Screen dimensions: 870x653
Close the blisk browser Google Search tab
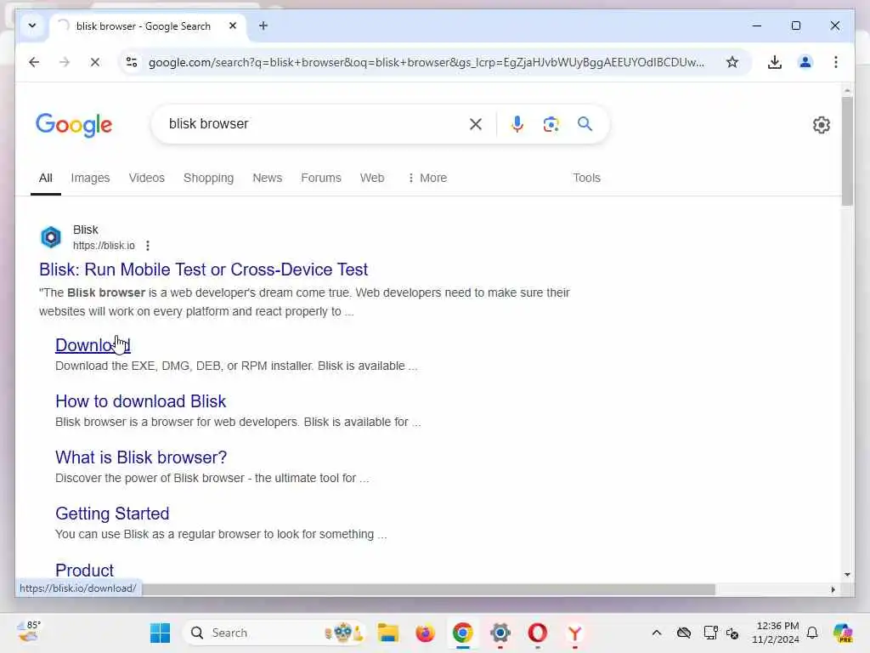233,26
